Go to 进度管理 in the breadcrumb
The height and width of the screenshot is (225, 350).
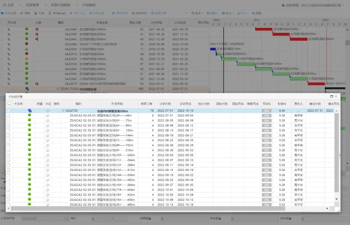click(32, 5)
